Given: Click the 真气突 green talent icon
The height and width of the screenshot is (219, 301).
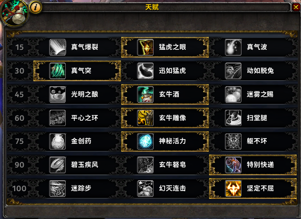Looking at the screenshot, I should tap(57, 71).
